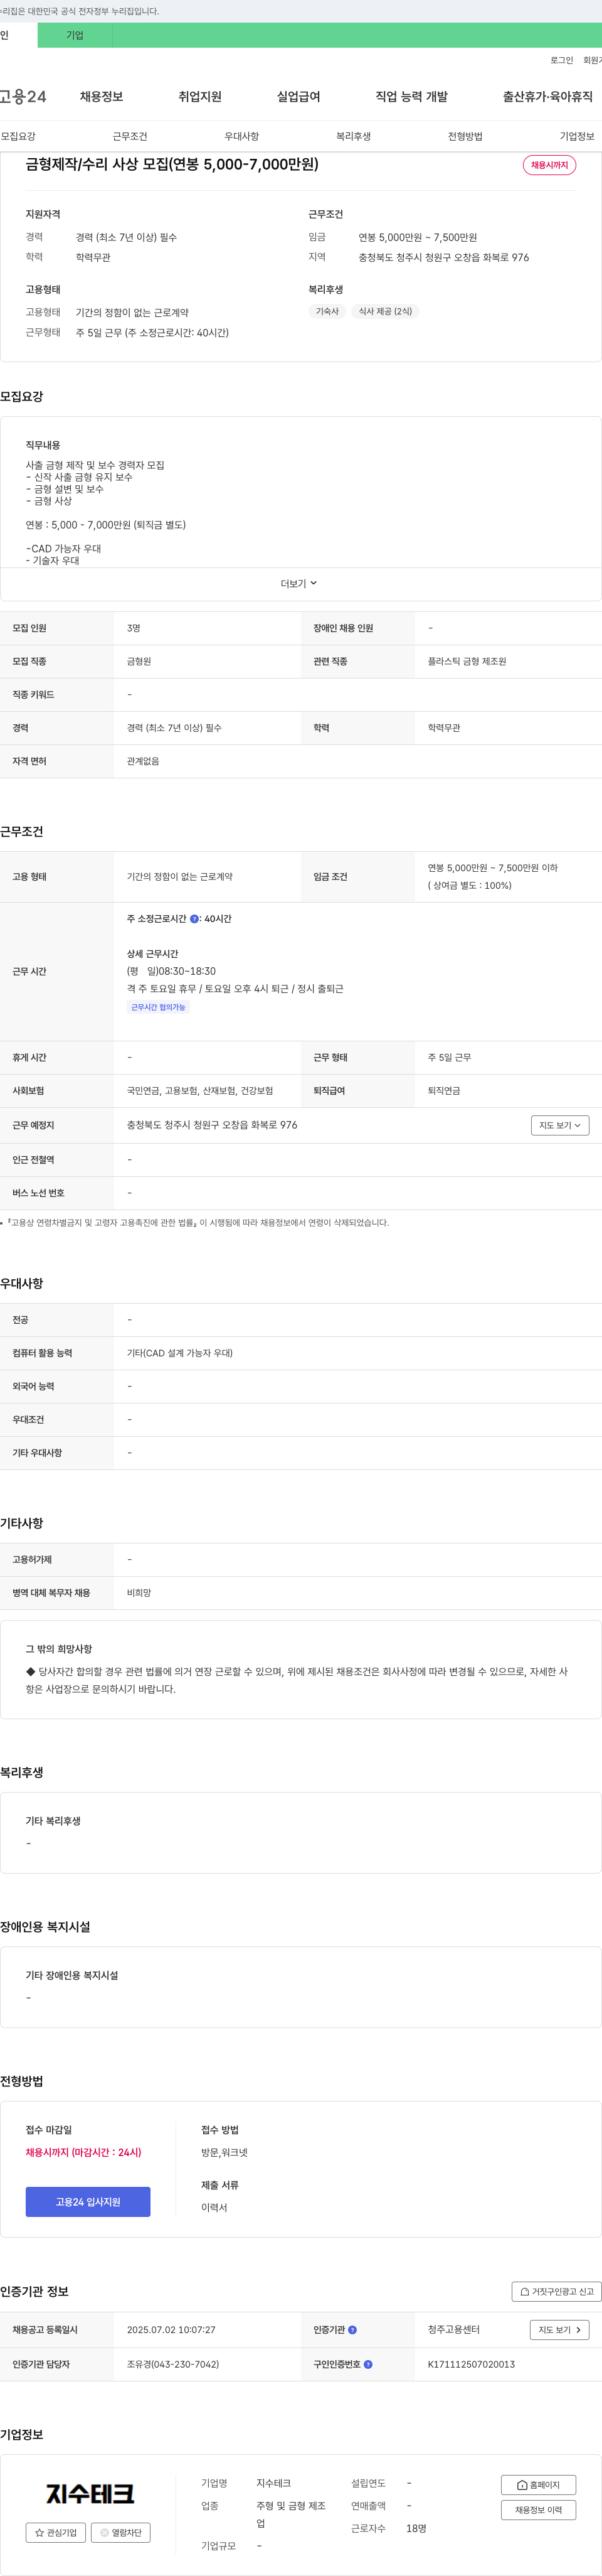Click the 식사 제공 (2식) welfare tag
602x2576 pixels.
coord(386,311)
